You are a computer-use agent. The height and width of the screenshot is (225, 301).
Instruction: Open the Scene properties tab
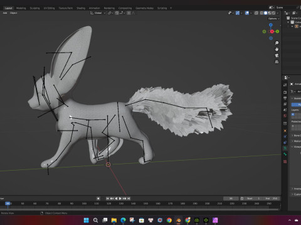pos(285,110)
